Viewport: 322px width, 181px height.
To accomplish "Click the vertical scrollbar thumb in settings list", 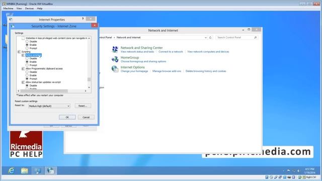I will pos(89,79).
